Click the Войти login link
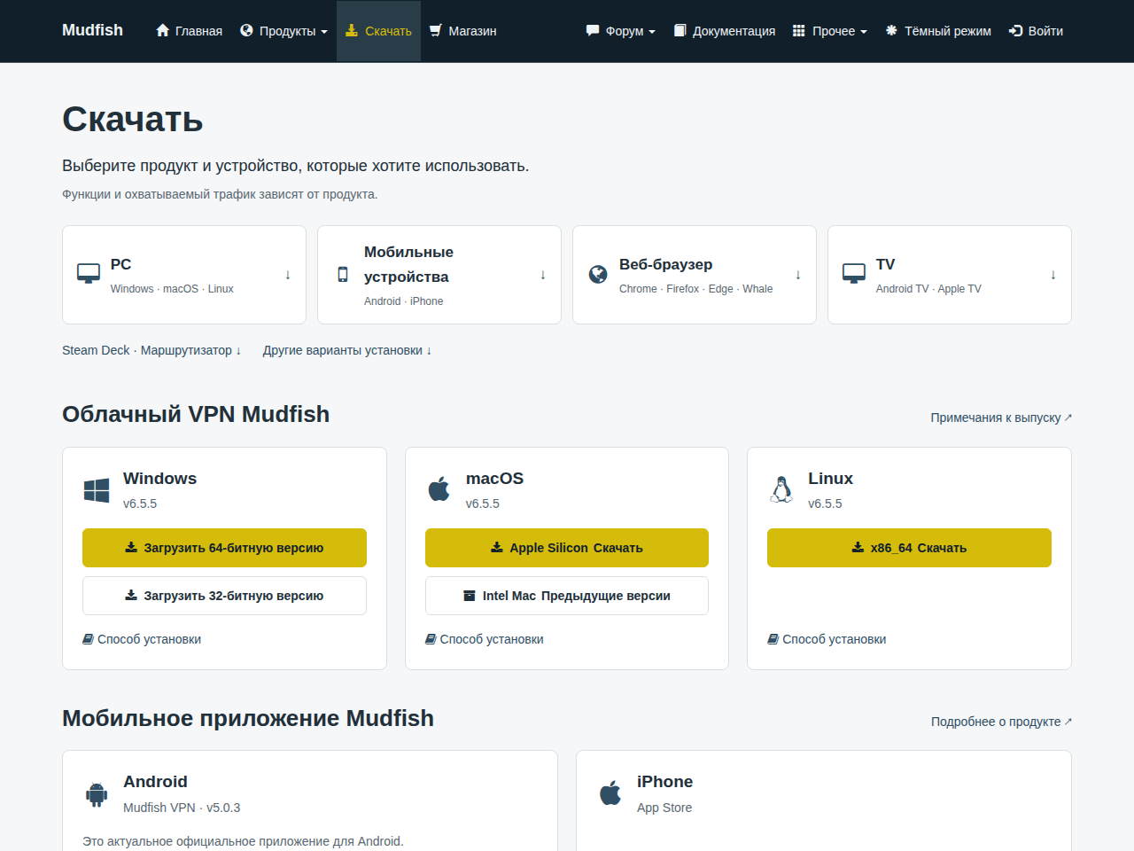This screenshot has height=851, width=1134. 1036,31
